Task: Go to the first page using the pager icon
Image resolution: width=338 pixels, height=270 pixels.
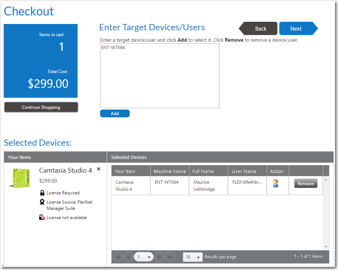Action: [117, 257]
